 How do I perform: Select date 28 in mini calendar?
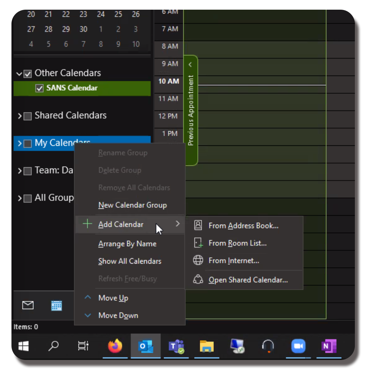click(x=49, y=29)
